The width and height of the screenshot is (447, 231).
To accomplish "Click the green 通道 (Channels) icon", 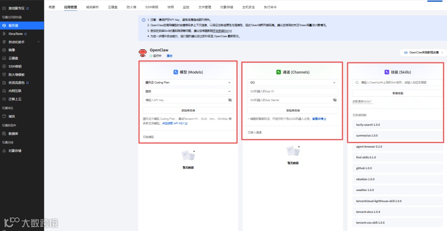I will pos(279,72).
